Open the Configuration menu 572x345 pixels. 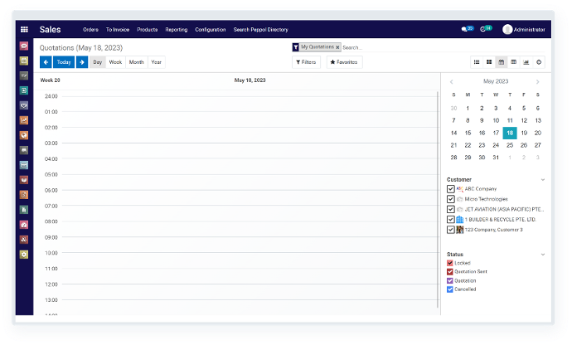(x=210, y=30)
